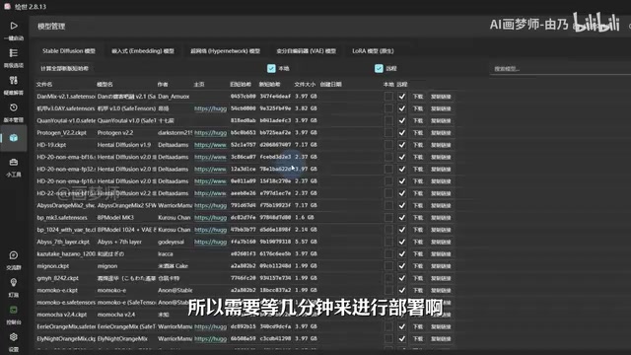Image resolution: width=631 pixels, height=355 pixels.
Task: Switch to Embedding model tab
Action: coord(143,51)
